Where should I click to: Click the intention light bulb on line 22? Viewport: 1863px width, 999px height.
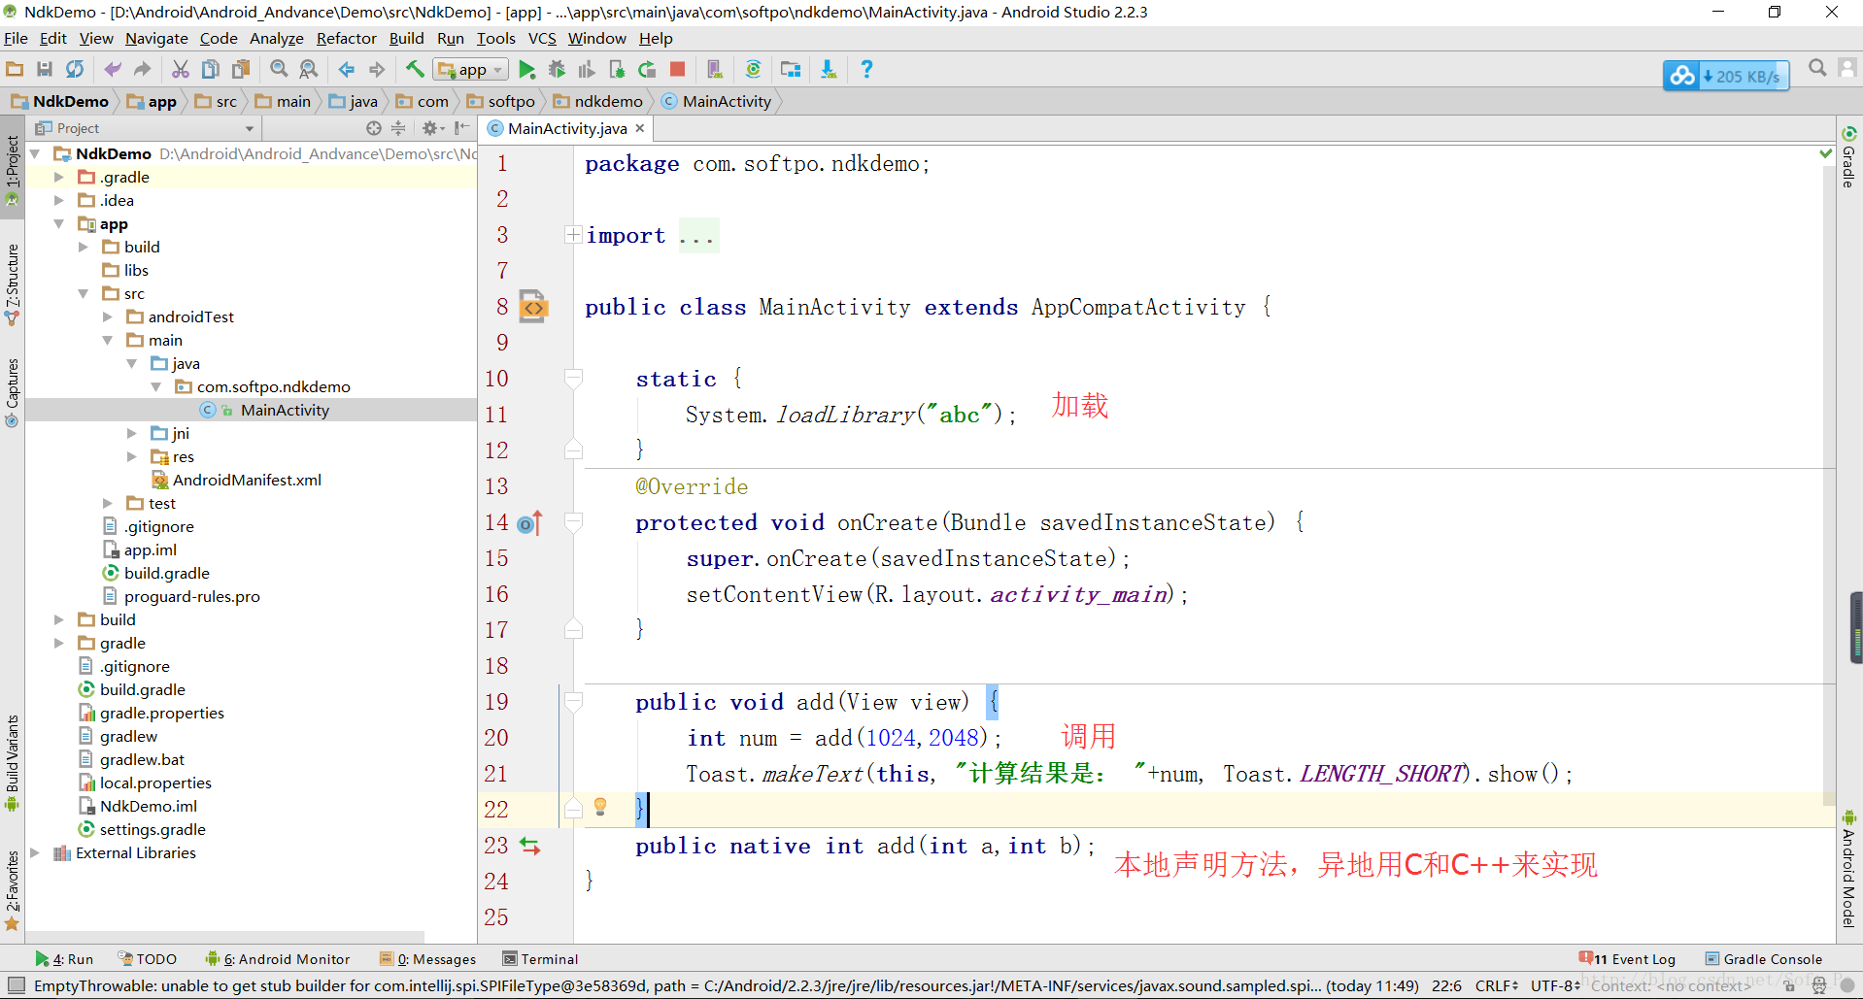click(x=600, y=806)
